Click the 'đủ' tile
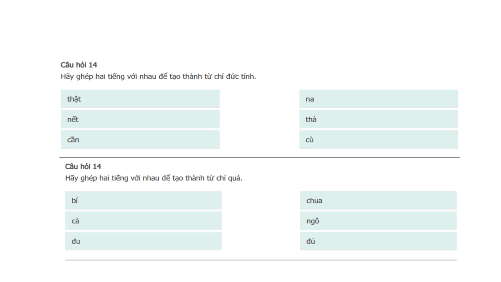 (x=378, y=241)
